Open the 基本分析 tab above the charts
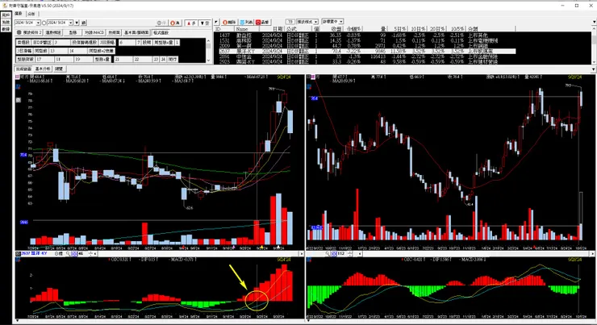The height and width of the screenshot is (325, 597). [43, 69]
